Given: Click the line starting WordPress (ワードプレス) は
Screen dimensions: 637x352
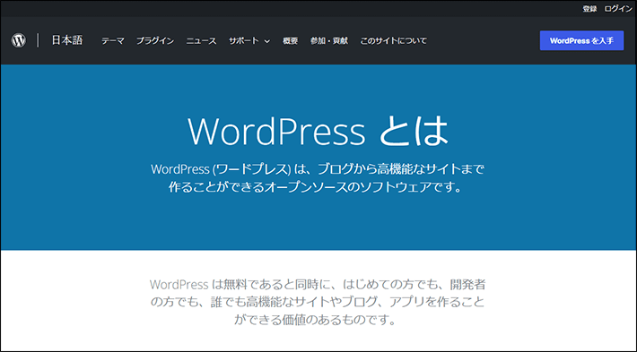Looking at the screenshot, I should (x=318, y=168).
